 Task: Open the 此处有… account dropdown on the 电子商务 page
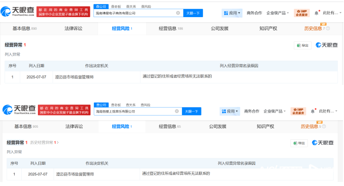pyautogui.click(x=332, y=13)
